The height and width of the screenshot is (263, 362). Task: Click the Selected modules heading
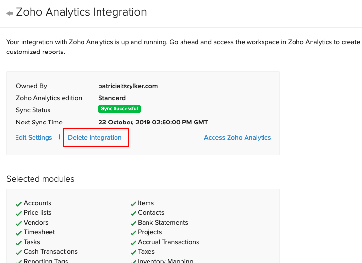point(40,179)
